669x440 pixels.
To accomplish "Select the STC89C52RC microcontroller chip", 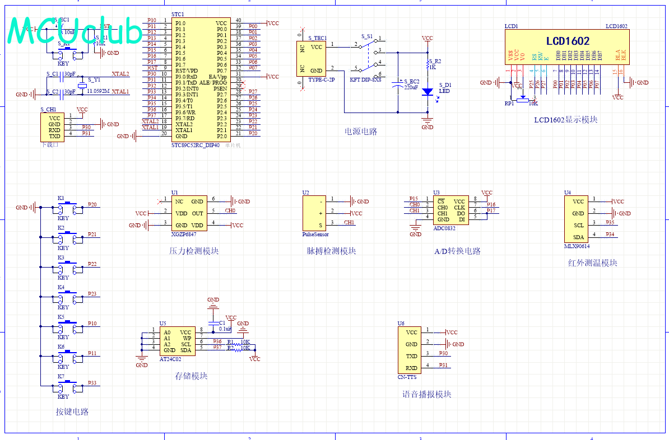I will 201,79.
